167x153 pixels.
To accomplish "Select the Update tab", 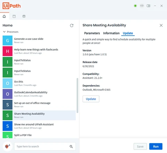I will tap(128, 33).
